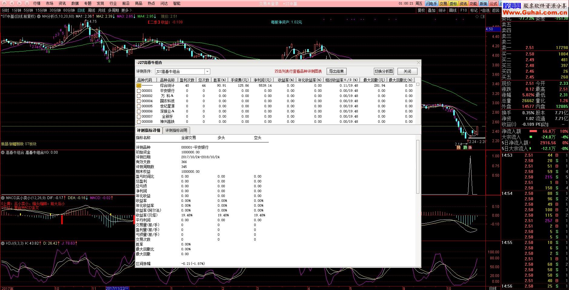
Task: Open the 版面 layout toolbar button
Action: (483, 4)
